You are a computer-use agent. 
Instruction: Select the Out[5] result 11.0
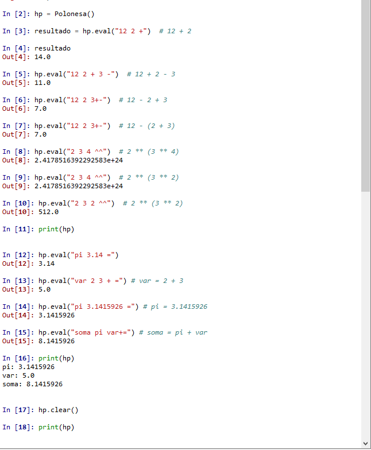tap(42, 83)
